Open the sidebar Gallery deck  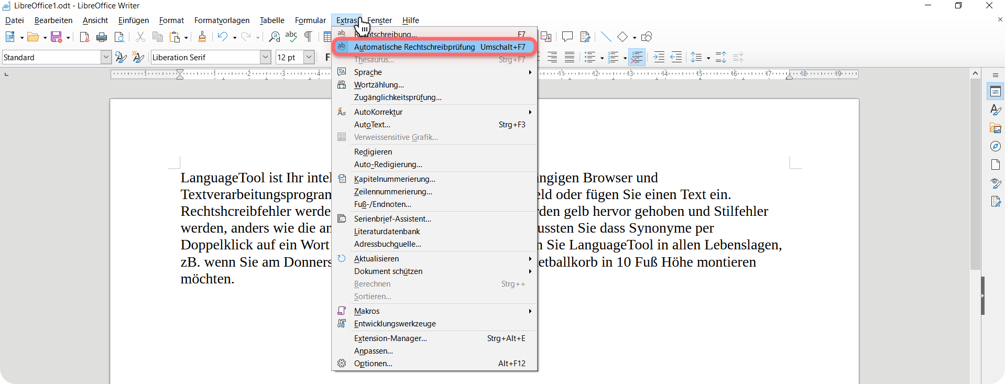996,128
